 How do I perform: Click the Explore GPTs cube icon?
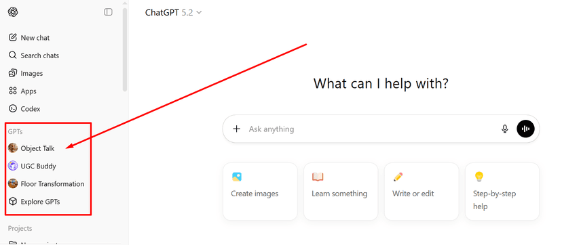tap(13, 202)
